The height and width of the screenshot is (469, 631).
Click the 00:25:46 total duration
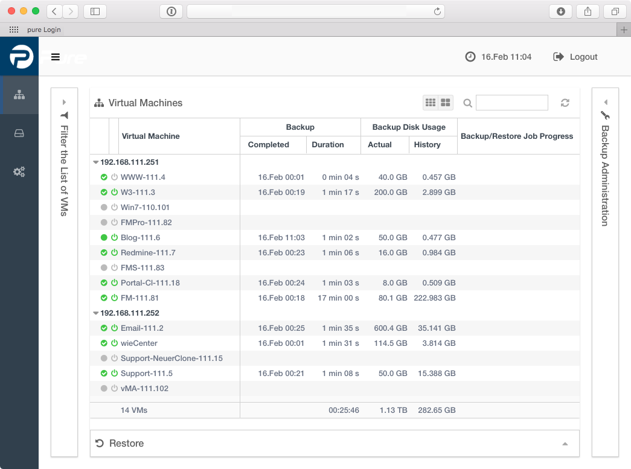point(344,410)
